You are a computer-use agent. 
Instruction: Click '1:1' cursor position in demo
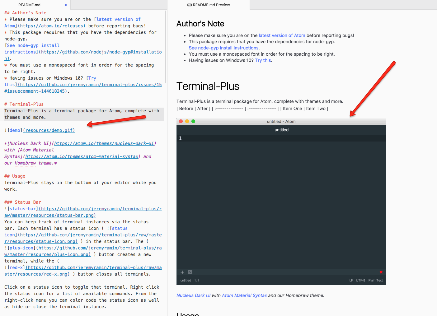(x=196, y=281)
